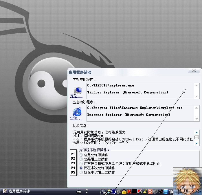Click the F1 hotkey label
The image size is (202, 195).
pyautogui.click(x=73, y=154)
